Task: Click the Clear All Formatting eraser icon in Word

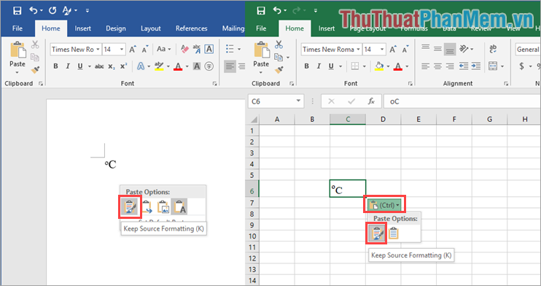Action: coord(184,49)
